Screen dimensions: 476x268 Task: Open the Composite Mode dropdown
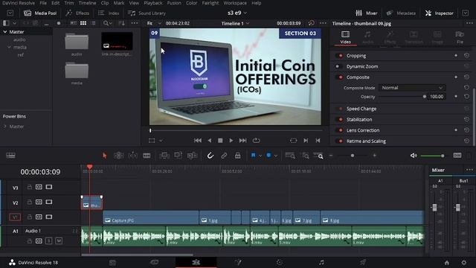tap(412, 88)
